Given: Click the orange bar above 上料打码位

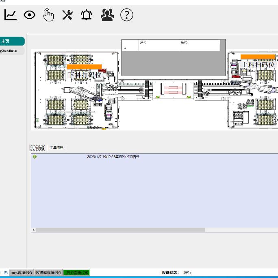Looking at the screenshot, I should pyautogui.click(x=258, y=56).
